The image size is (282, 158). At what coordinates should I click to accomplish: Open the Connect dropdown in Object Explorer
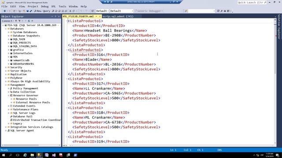click(8, 21)
